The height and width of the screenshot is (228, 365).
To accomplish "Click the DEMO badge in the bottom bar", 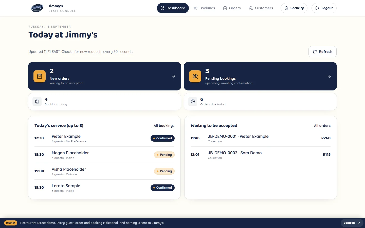I will tap(11, 223).
